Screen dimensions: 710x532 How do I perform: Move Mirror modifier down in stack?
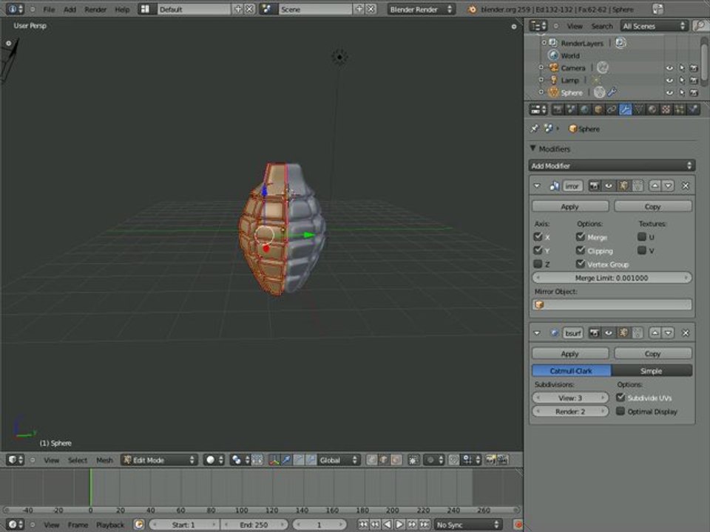(x=668, y=186)
